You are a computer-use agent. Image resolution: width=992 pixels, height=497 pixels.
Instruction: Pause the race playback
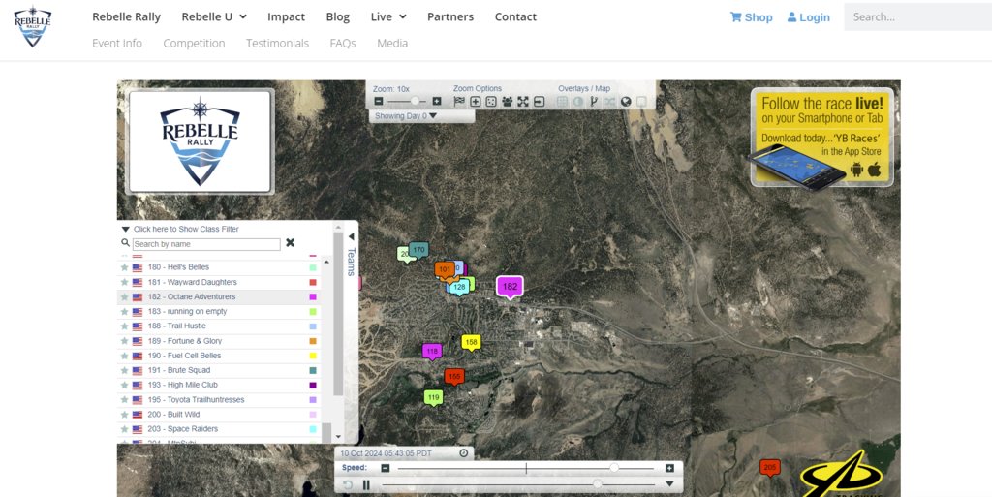366,485
